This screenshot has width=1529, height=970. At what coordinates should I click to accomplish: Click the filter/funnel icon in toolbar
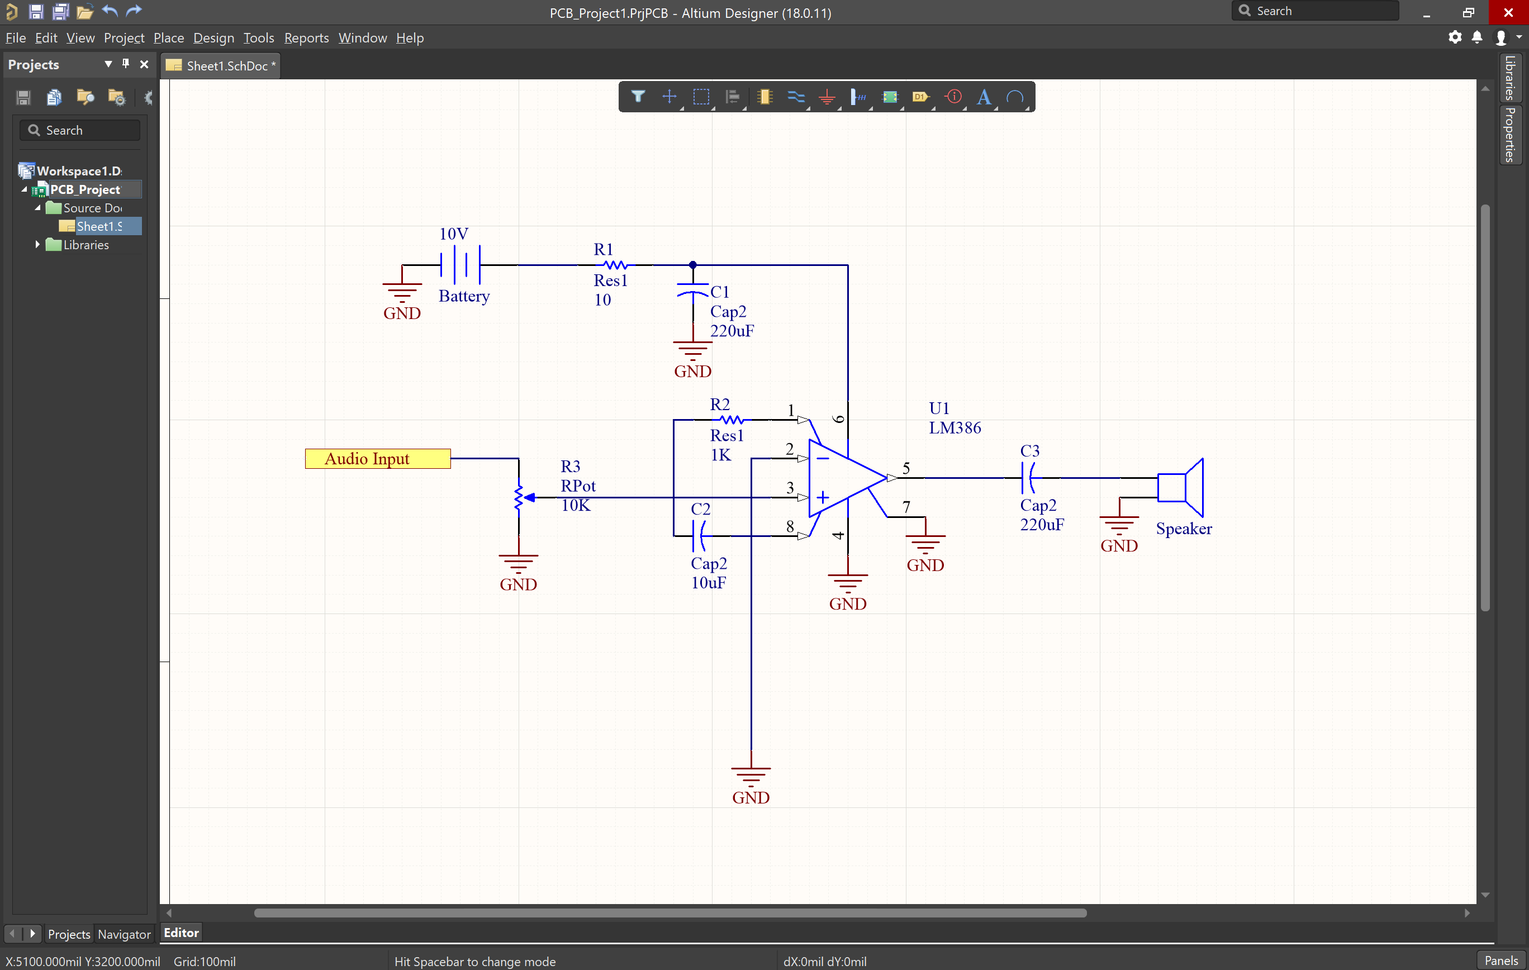pos(635,97)
